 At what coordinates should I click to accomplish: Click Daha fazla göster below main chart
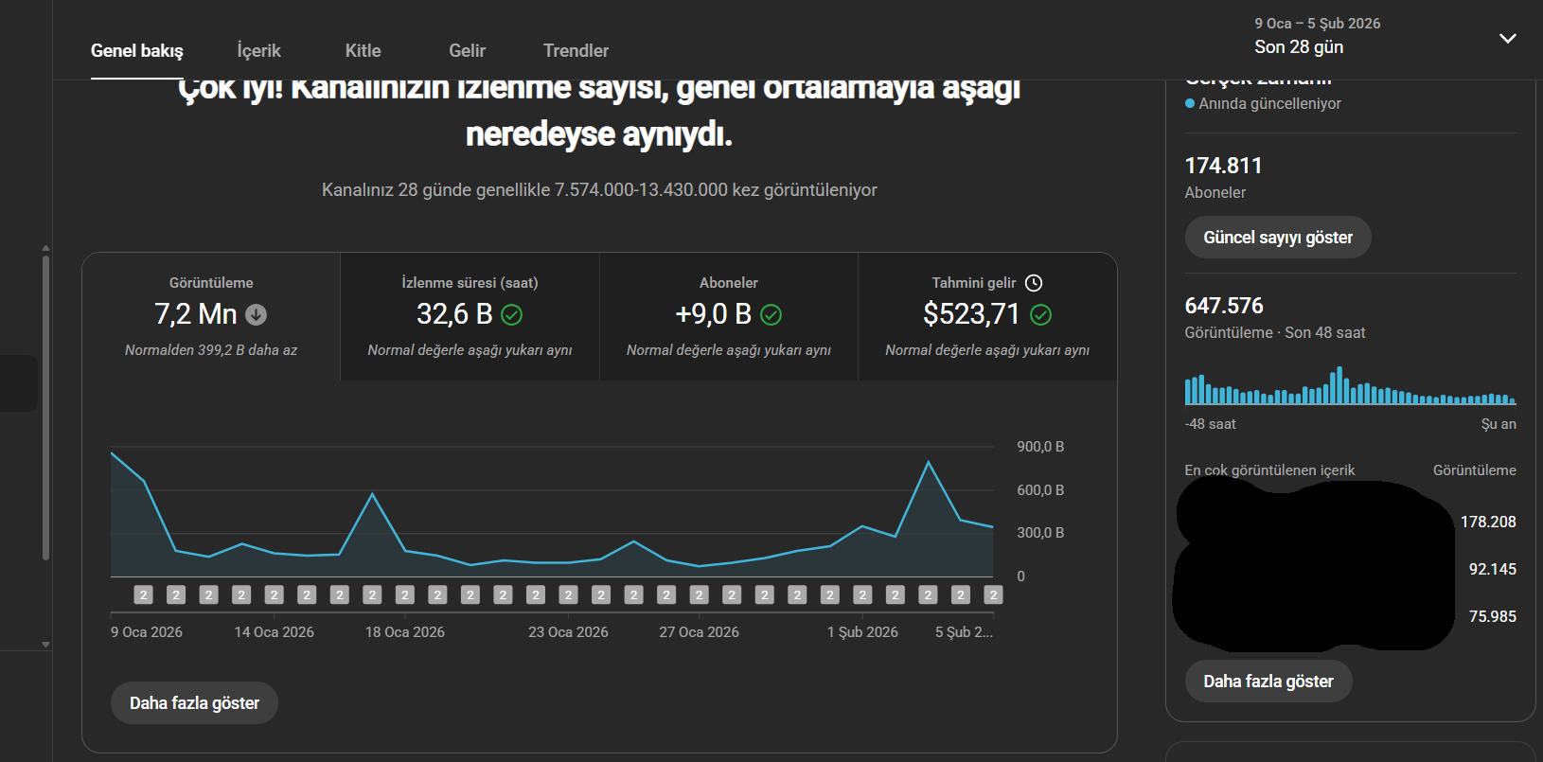pyautogui.click(x=194, y=703)
